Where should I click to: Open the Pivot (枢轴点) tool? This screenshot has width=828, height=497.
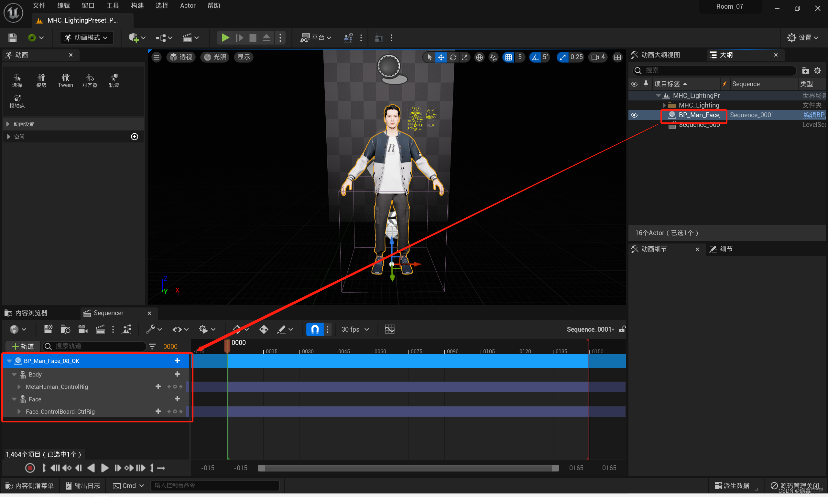(17, 101)
